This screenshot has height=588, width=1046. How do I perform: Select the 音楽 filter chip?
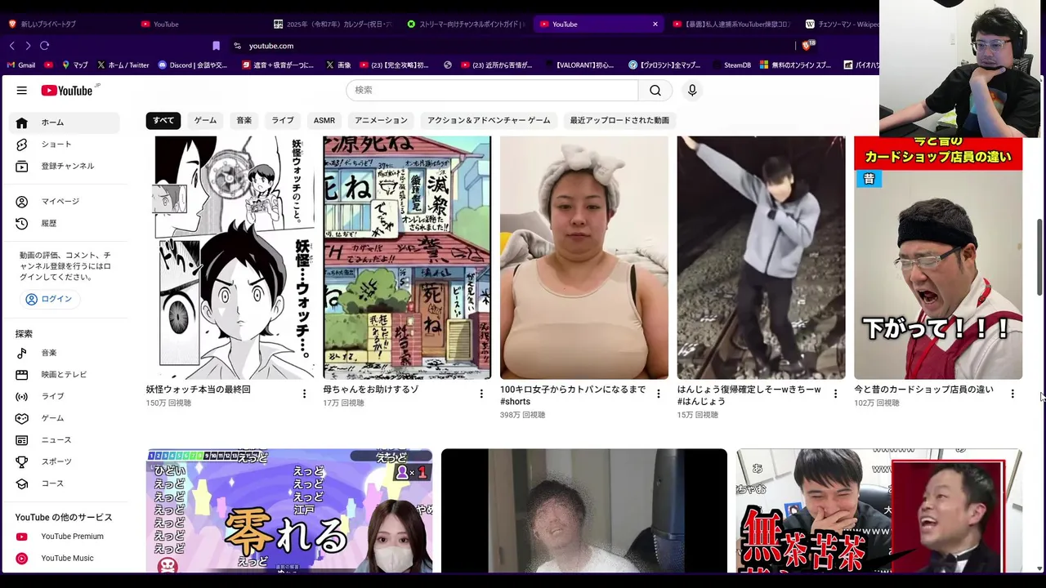pos(244,120)
